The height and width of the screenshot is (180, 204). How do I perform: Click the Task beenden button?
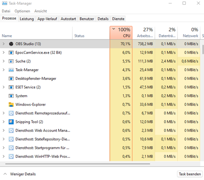(x=190, y=174)
